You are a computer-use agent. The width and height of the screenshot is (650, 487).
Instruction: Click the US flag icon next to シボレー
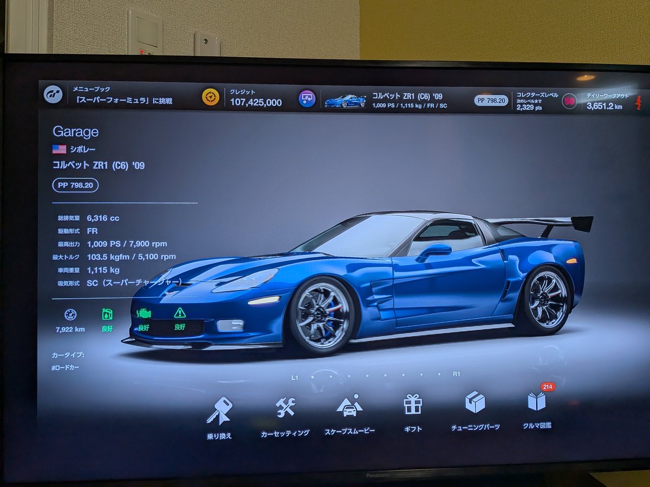pyautogui.click(x=59, y=149)
